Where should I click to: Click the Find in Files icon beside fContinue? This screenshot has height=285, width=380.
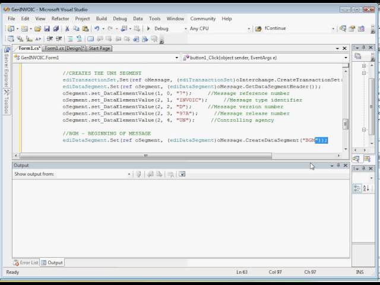[x=258, y=28]
